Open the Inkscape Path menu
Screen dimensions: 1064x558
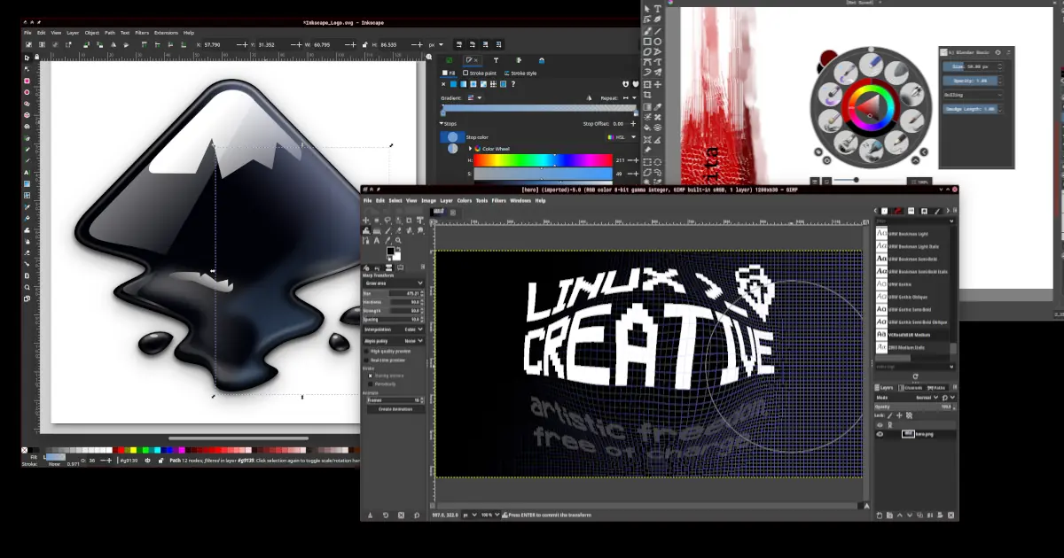(110, 33)
